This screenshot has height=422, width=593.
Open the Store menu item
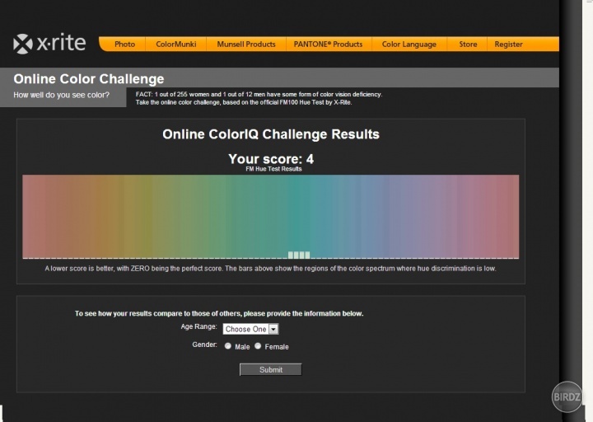coord(468,45)
